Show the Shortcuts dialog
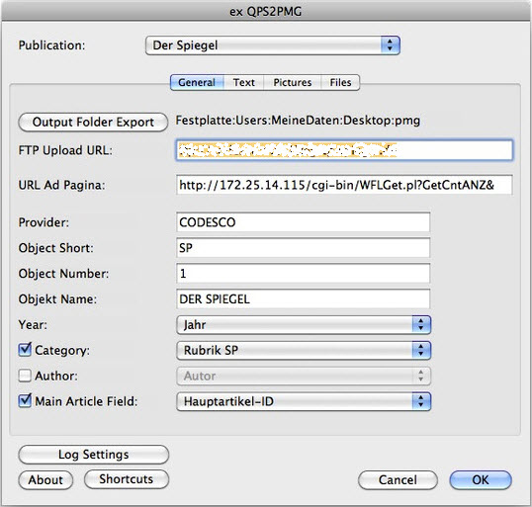Image resolution: width=532 pixels, height=507 pixels. (127, 479)
